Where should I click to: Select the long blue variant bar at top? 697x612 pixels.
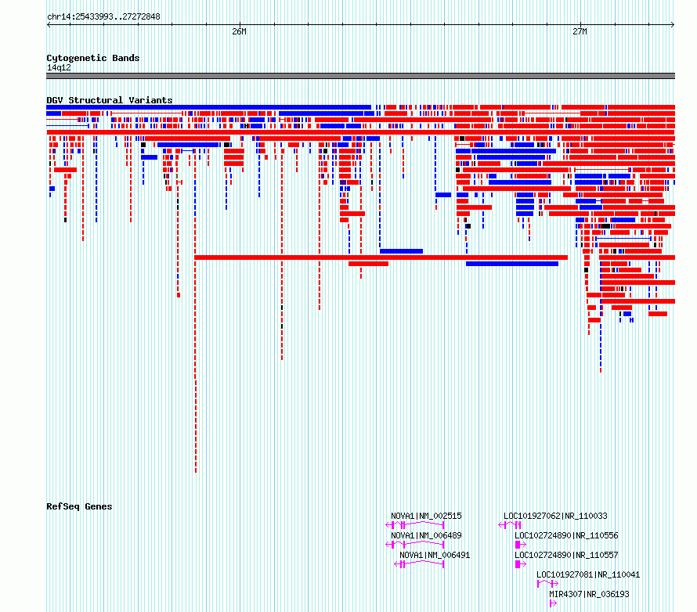click(x=208, y=107)
